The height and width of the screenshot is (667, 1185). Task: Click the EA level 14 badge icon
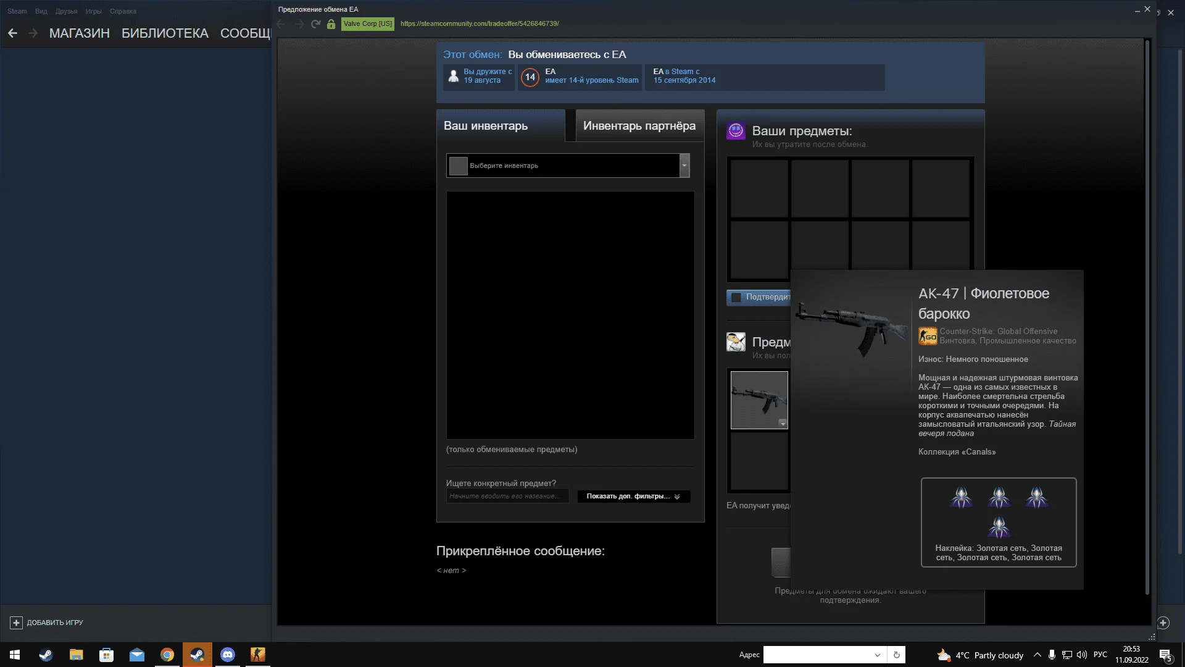(530, 77)
